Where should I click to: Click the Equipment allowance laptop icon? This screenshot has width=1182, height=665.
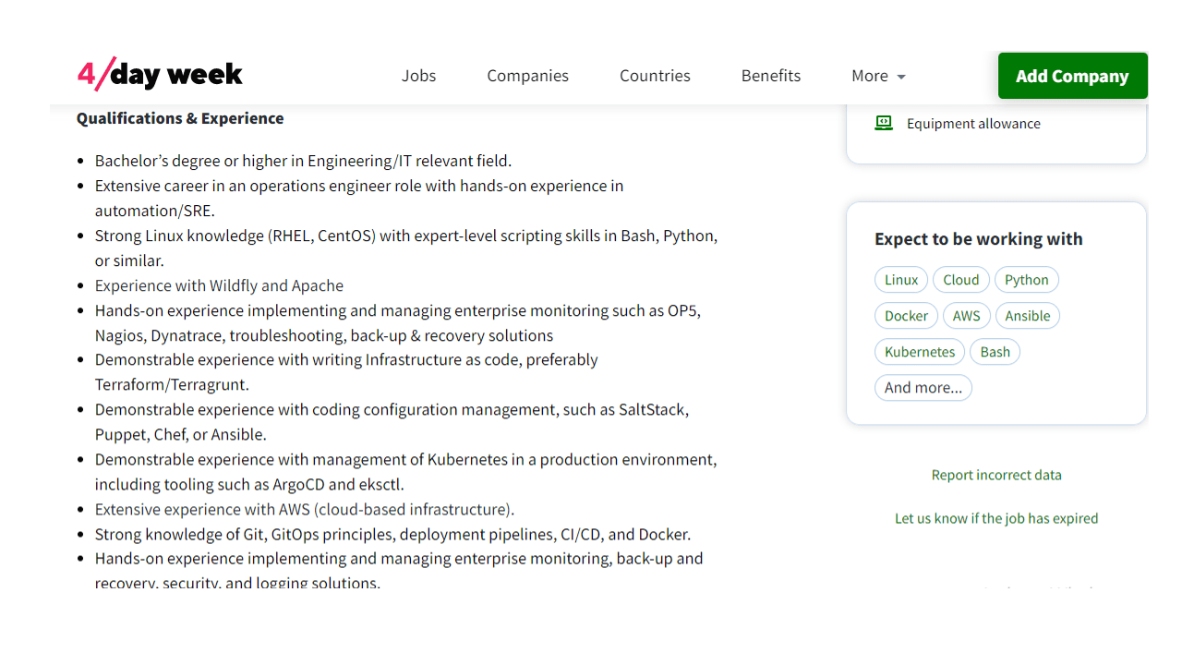click(x=884, y=123)
